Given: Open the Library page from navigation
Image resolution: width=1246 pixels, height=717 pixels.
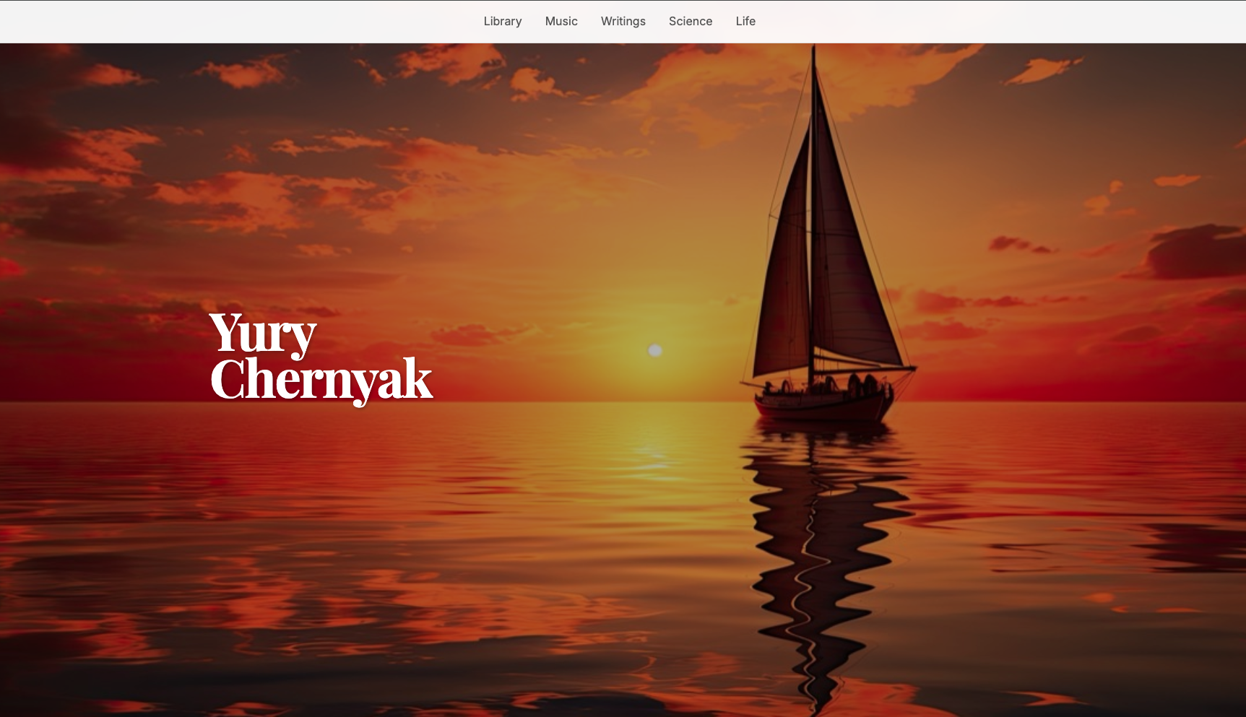Looking at the screenshot, I should coord(502,22).
